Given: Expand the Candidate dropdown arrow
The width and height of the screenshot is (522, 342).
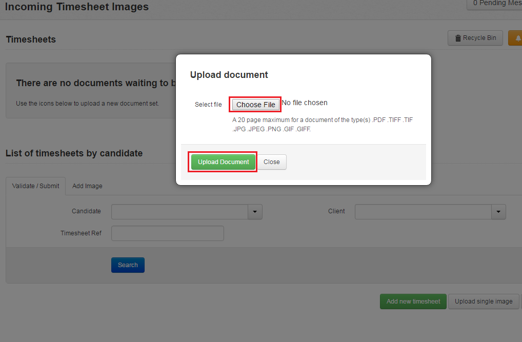Looking at the screenshot, I should [255, 212].
